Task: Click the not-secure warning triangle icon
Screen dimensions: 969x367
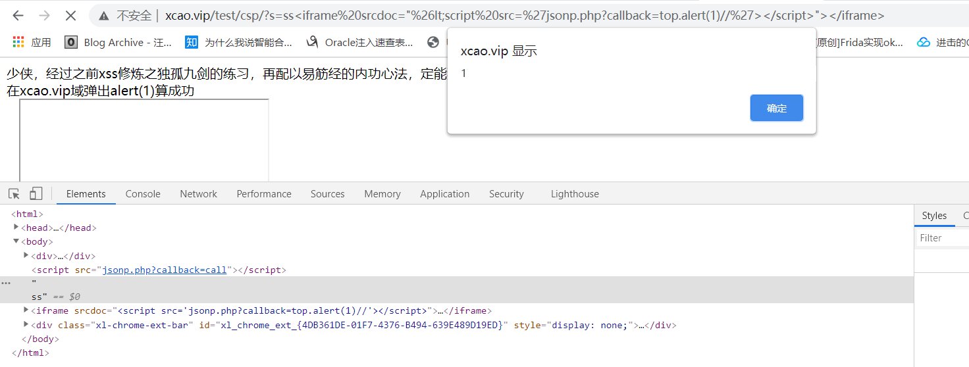Action: click(104, 16)
